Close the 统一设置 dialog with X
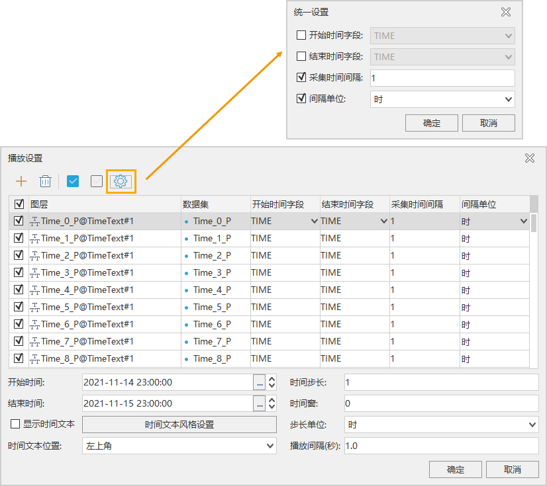The width and height of the screenshot is (547, 486). [506, 12]
